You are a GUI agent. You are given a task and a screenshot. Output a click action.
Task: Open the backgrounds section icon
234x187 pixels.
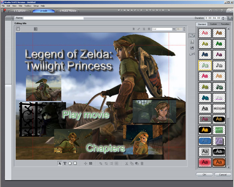click(x=192, y=42)
